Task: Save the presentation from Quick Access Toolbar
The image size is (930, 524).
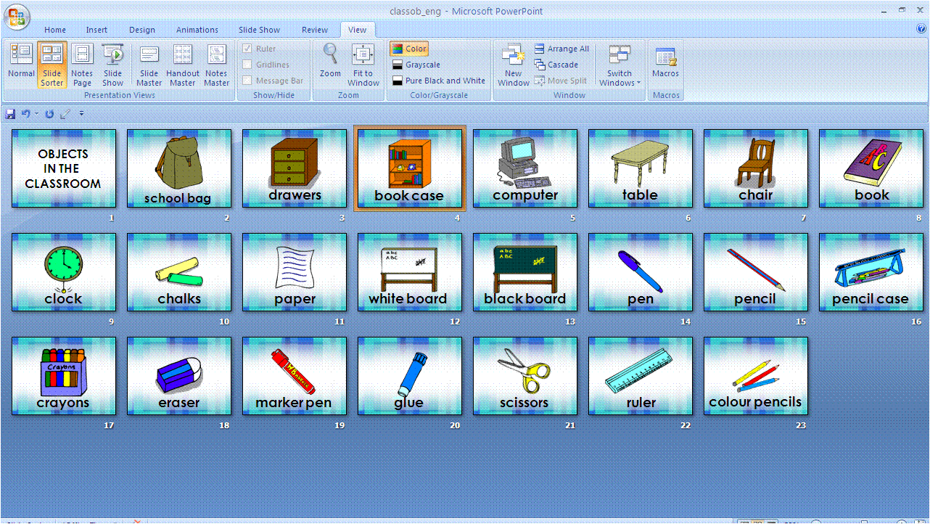Action: (x=10, y=114)
